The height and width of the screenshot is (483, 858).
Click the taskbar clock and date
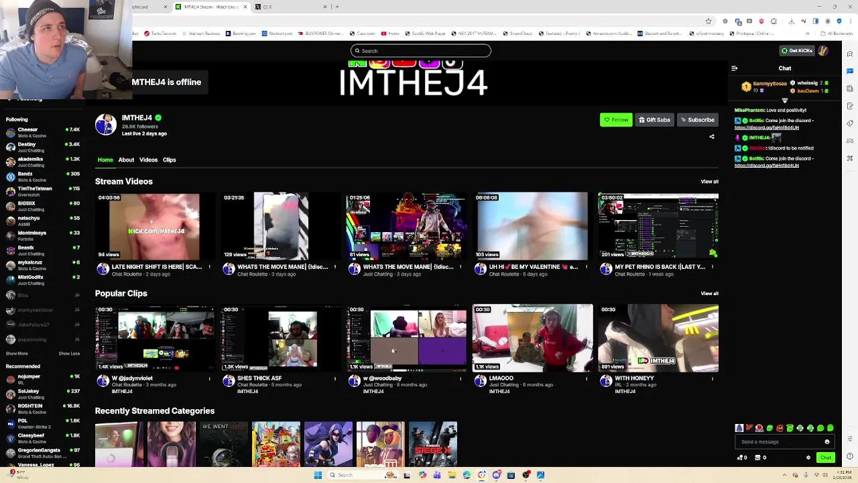pos(839,475)
